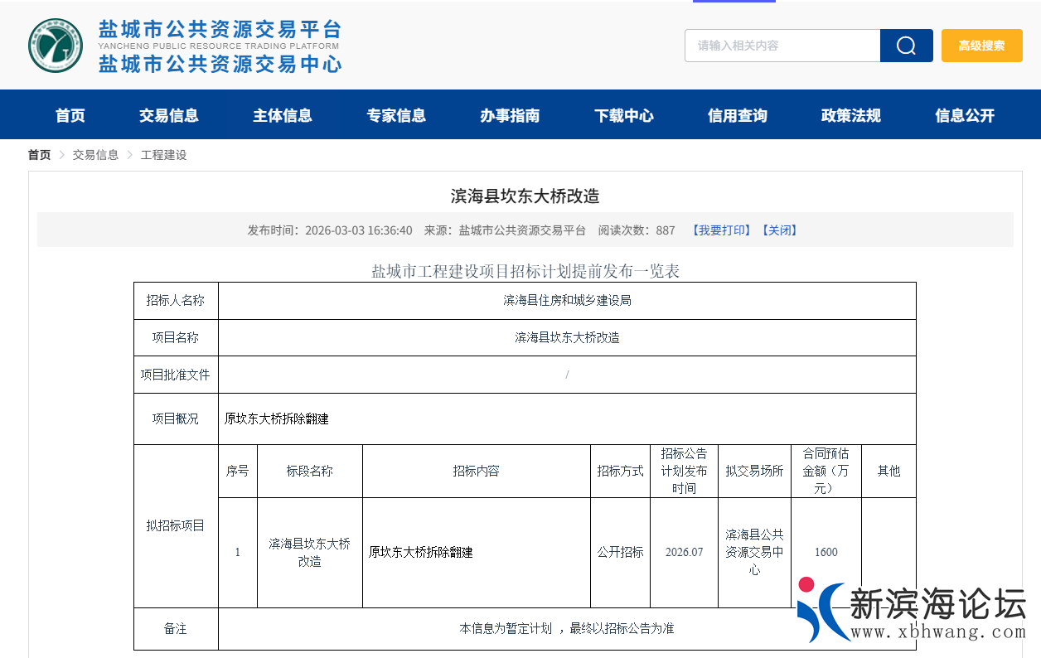Click 高级搜索 advanced search button
The image size is (1041, 658).
pos(981,46)
